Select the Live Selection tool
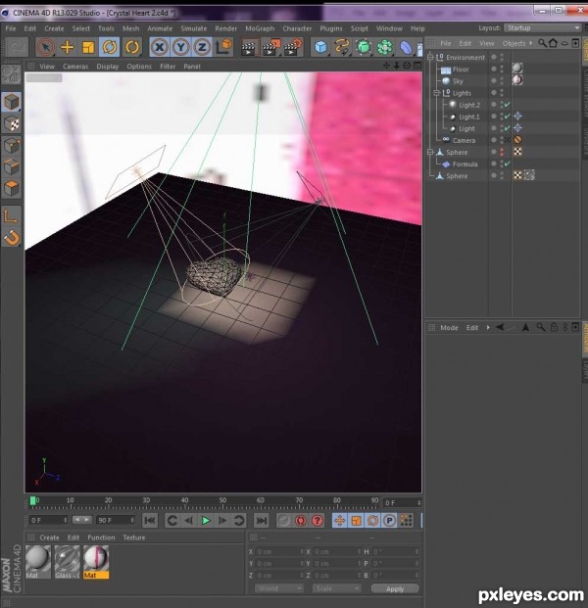This screenshot has height=608, width=588. (x=45, y=47)
